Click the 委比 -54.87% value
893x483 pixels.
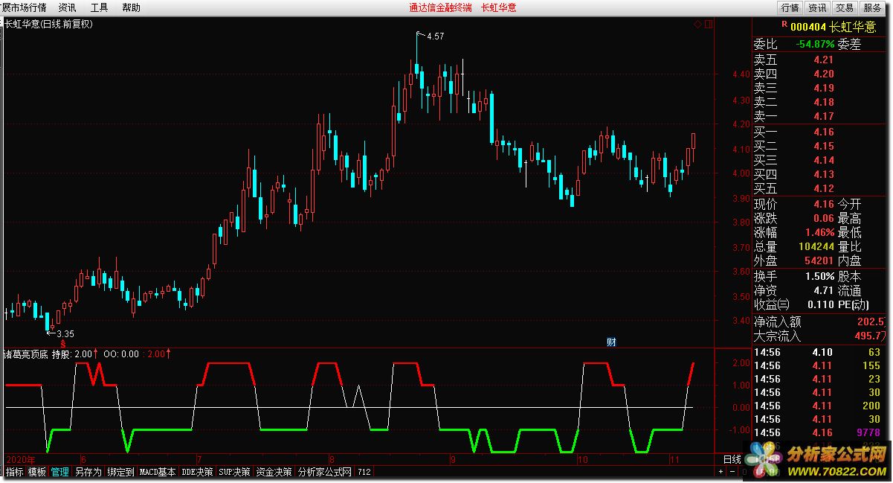[814, 45]
